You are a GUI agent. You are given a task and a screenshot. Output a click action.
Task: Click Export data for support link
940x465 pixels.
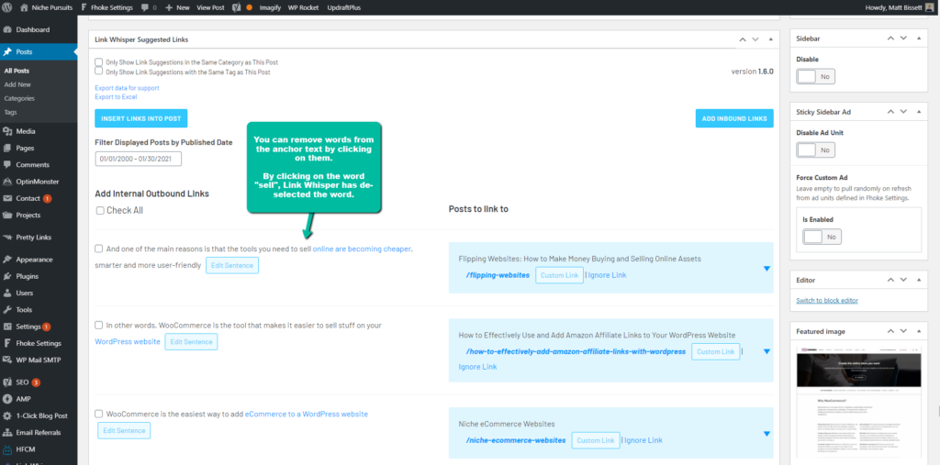pos(127,87)
